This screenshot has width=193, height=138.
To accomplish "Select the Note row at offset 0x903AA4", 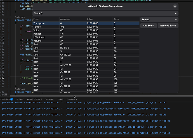I will (86, 72).
